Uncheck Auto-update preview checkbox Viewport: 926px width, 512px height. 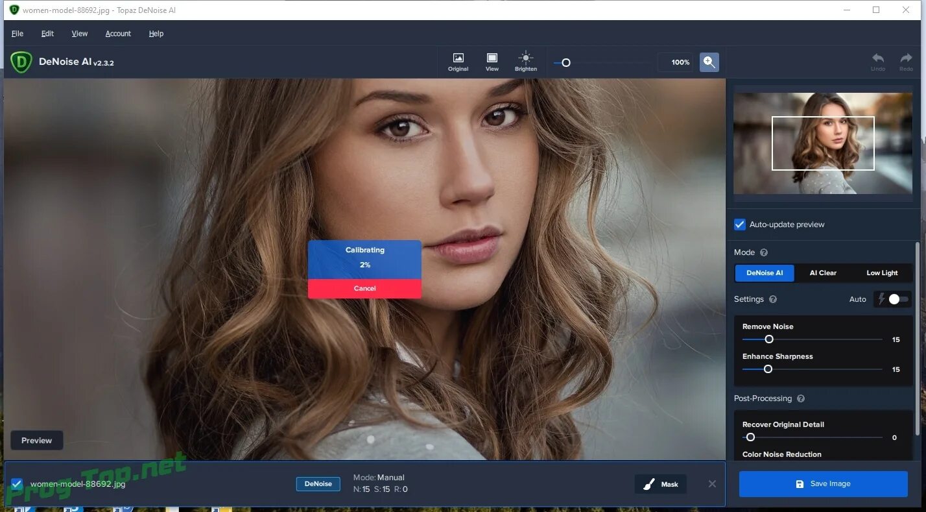click(x=739, y=225)
